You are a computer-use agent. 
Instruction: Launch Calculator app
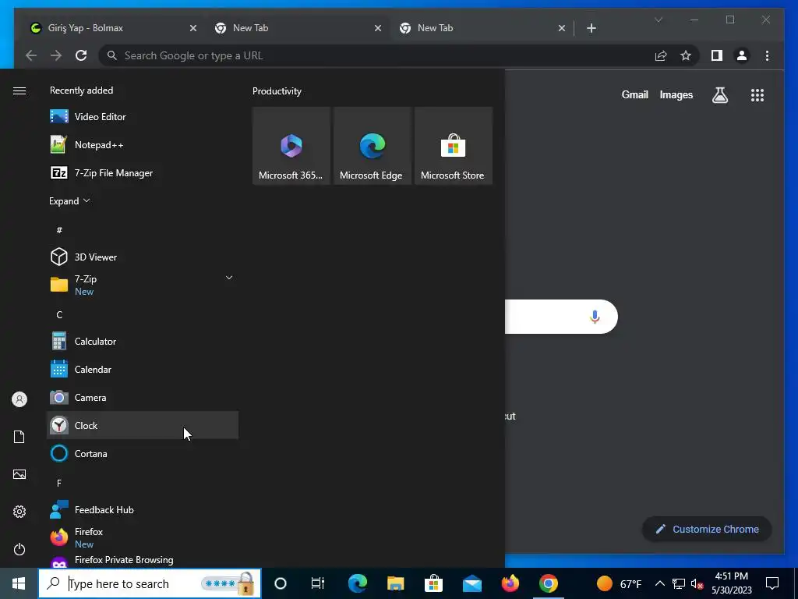[x=143, y=342]
